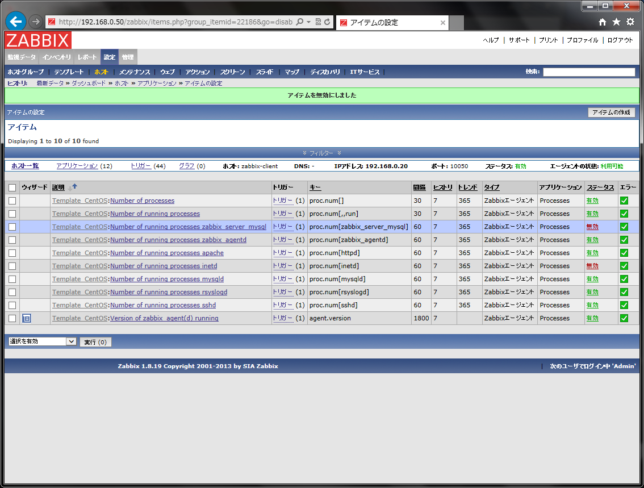Check the Number of processes row checkbox
The image size is (644, 488).
click(x=12, y=201)
